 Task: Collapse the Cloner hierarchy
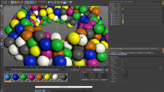(x=109, y=12)
